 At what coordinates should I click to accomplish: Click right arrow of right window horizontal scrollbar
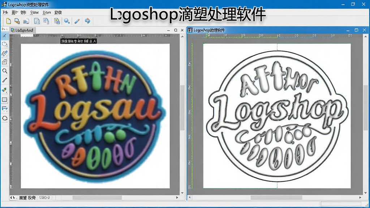click(x=360, y=198)
